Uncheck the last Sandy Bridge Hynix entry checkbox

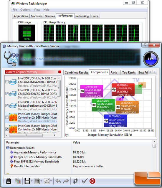(x=7, y=129)
